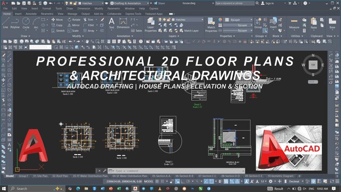The image size is (341, 192).
Task: Click the WCS button below ViewCube
Action: (313, 82)
